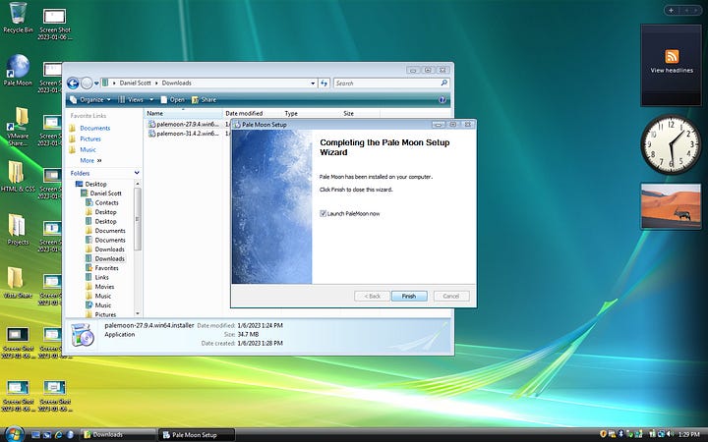Select Pictures in folder tree
This screenshot has width=708, height=442.
pos(105,315)
